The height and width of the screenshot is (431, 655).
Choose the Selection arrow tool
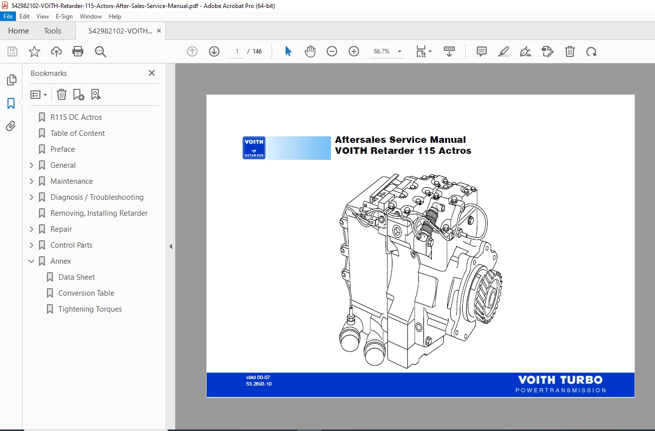tap(288, 51)
